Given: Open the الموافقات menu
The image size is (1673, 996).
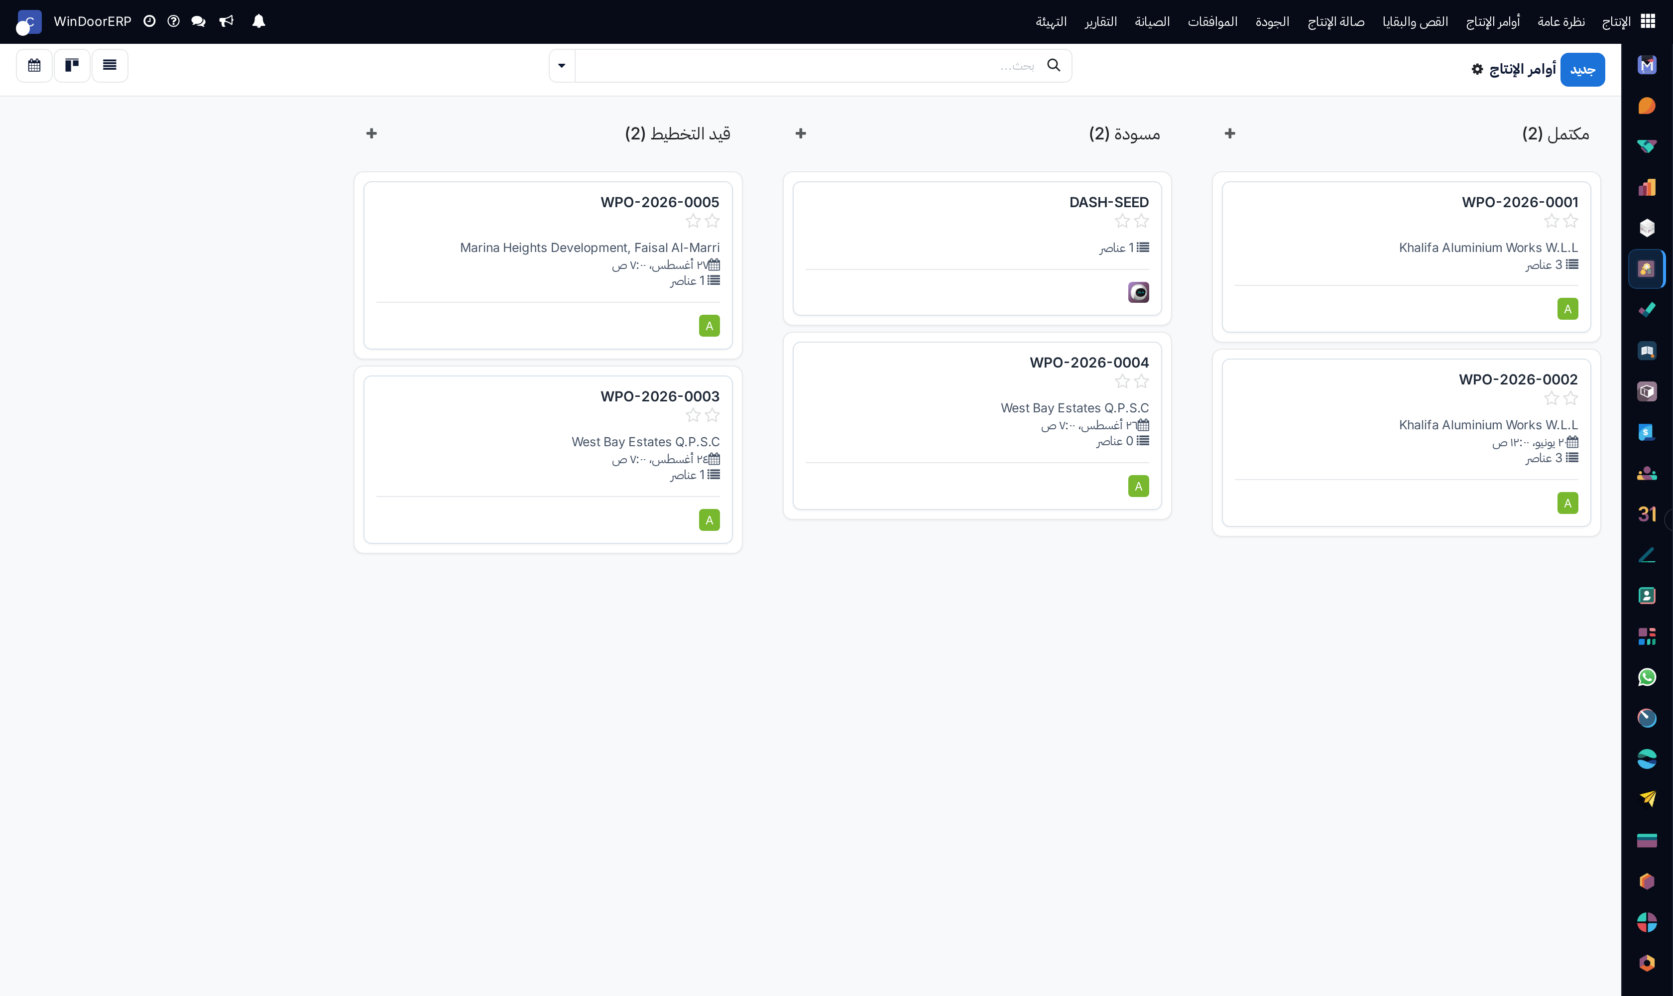Looking at the screenshot, I should (x=1212, y=21).
